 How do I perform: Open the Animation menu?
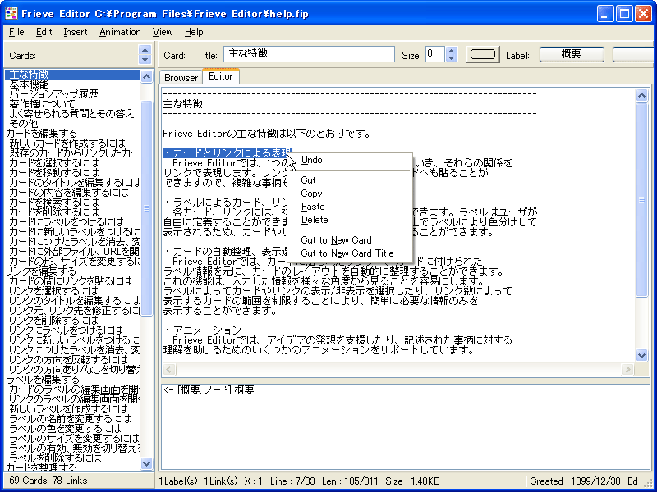[120, 32]
